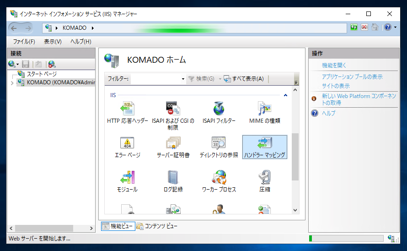Screen dimensions: 407x251
Task: Open the HTTP 応答ヘッダー feature
Action: [x=127, y=113]
